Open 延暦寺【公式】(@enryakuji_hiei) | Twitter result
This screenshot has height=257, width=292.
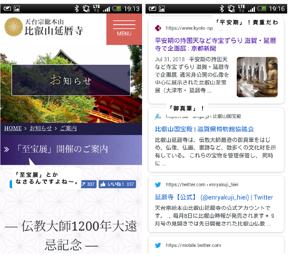pyautogui.click(x=214, y=197)
